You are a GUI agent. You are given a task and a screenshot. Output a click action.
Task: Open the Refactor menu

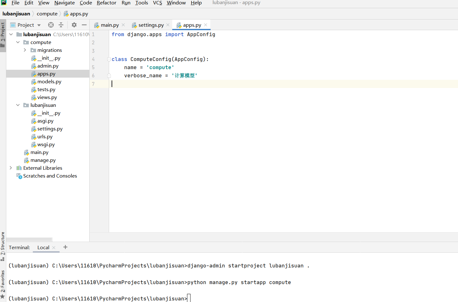click(107, 3)
